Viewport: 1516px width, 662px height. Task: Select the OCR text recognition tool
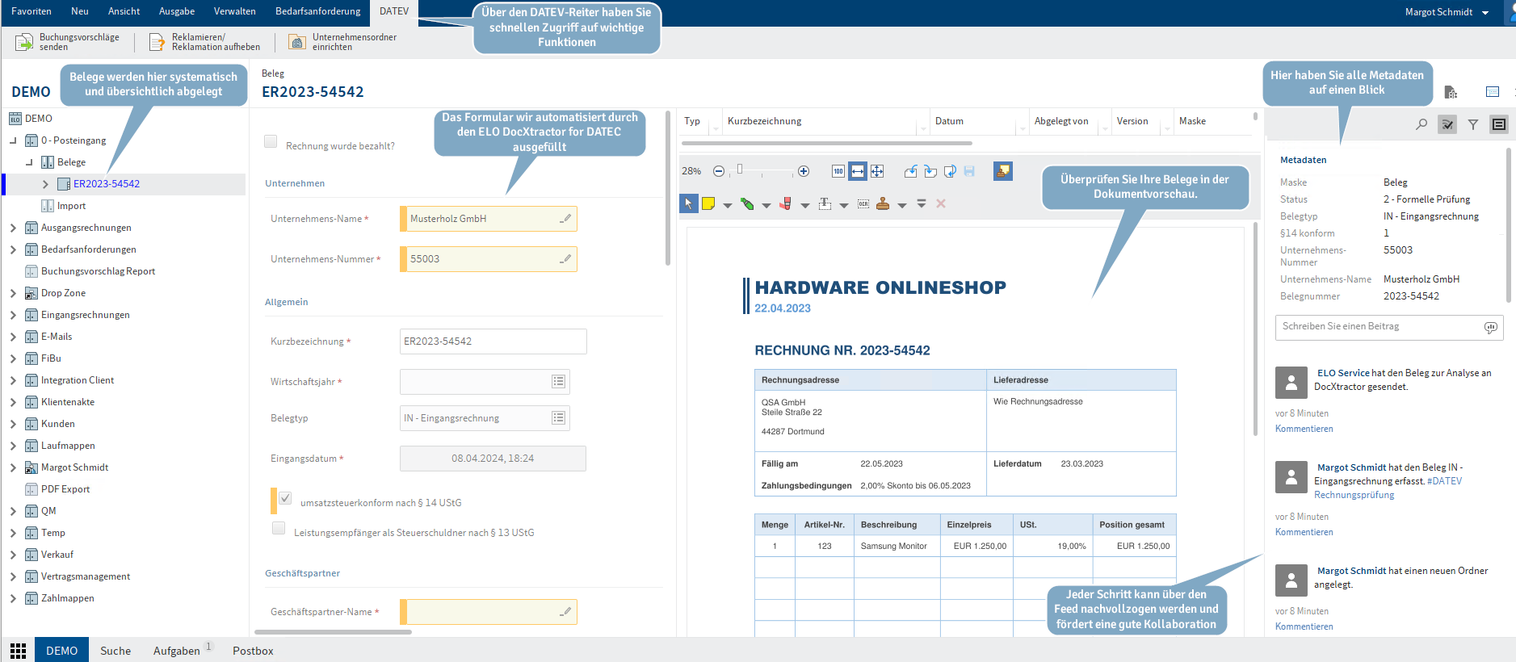tap(863, 203)
